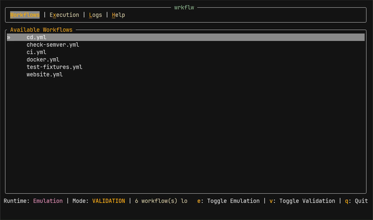Click the Quit hint in status bar

[356, 201]
